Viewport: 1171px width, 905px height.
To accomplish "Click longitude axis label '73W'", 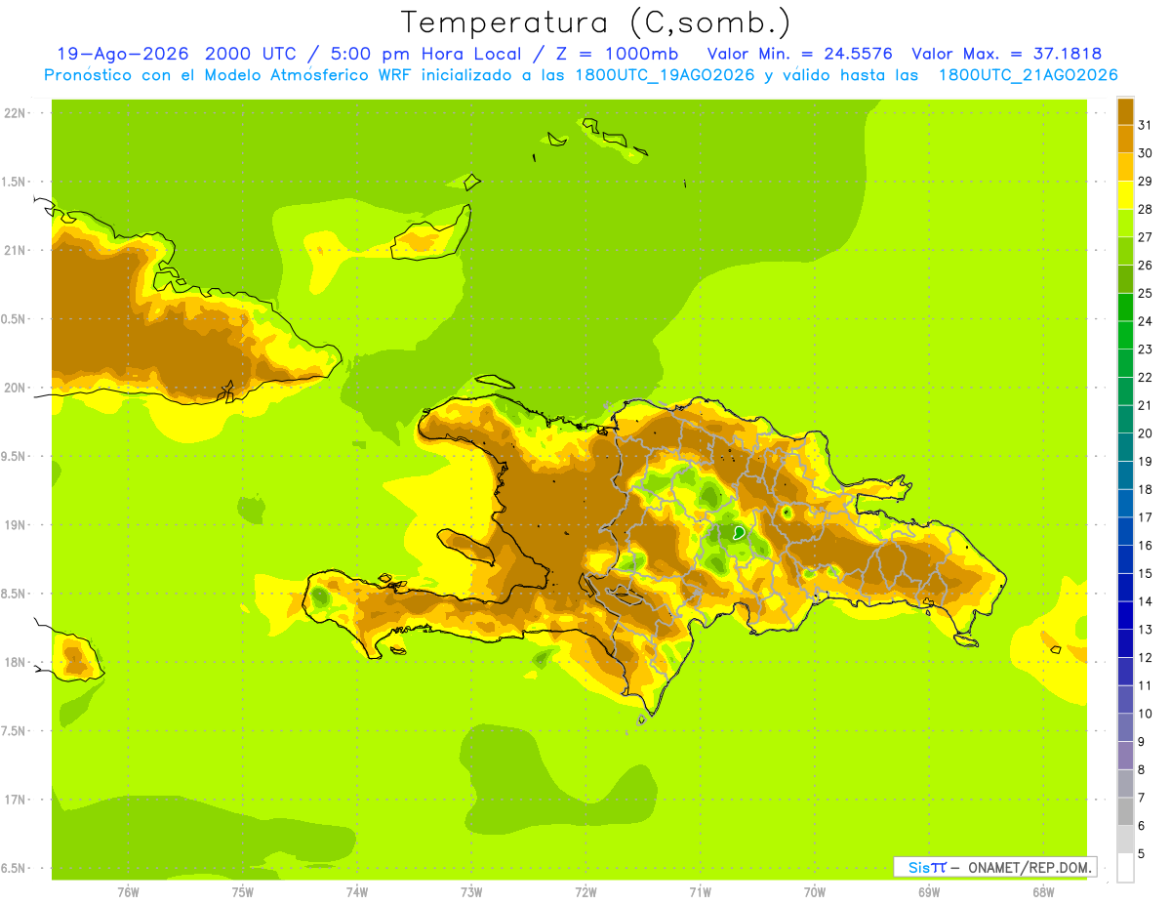I will [x=471, y=892].
